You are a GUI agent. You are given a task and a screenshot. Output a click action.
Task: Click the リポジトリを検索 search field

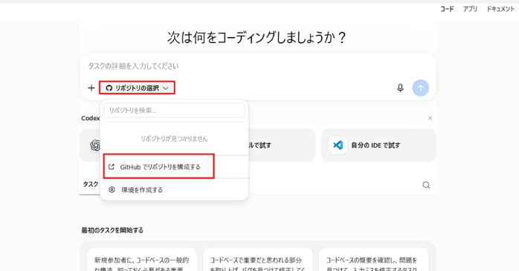174,111
